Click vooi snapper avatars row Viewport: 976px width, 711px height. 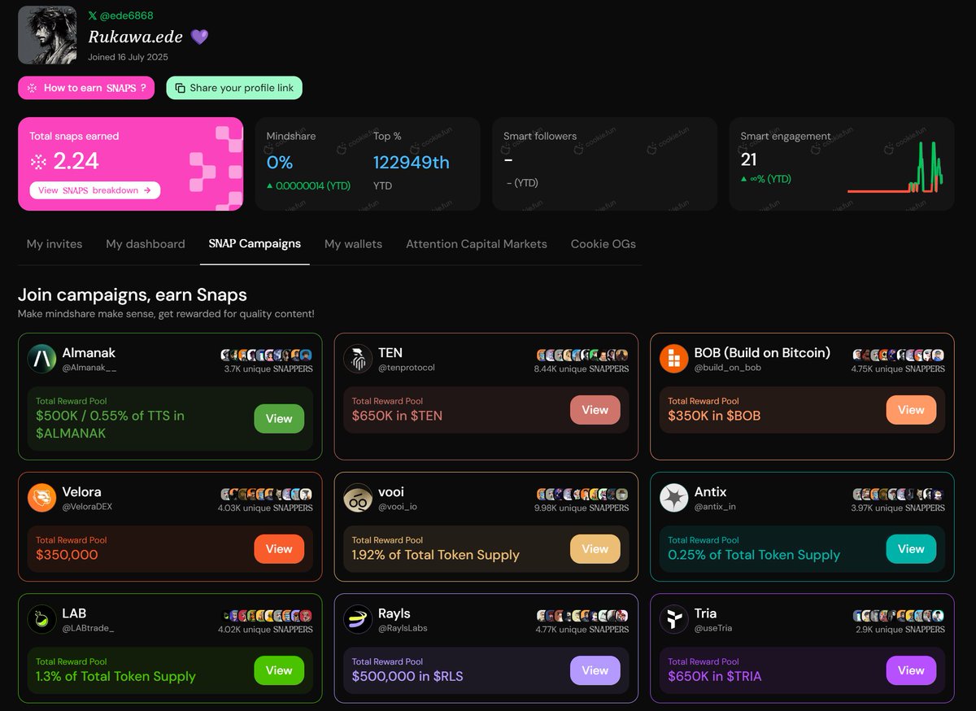(x=582, y=495)
